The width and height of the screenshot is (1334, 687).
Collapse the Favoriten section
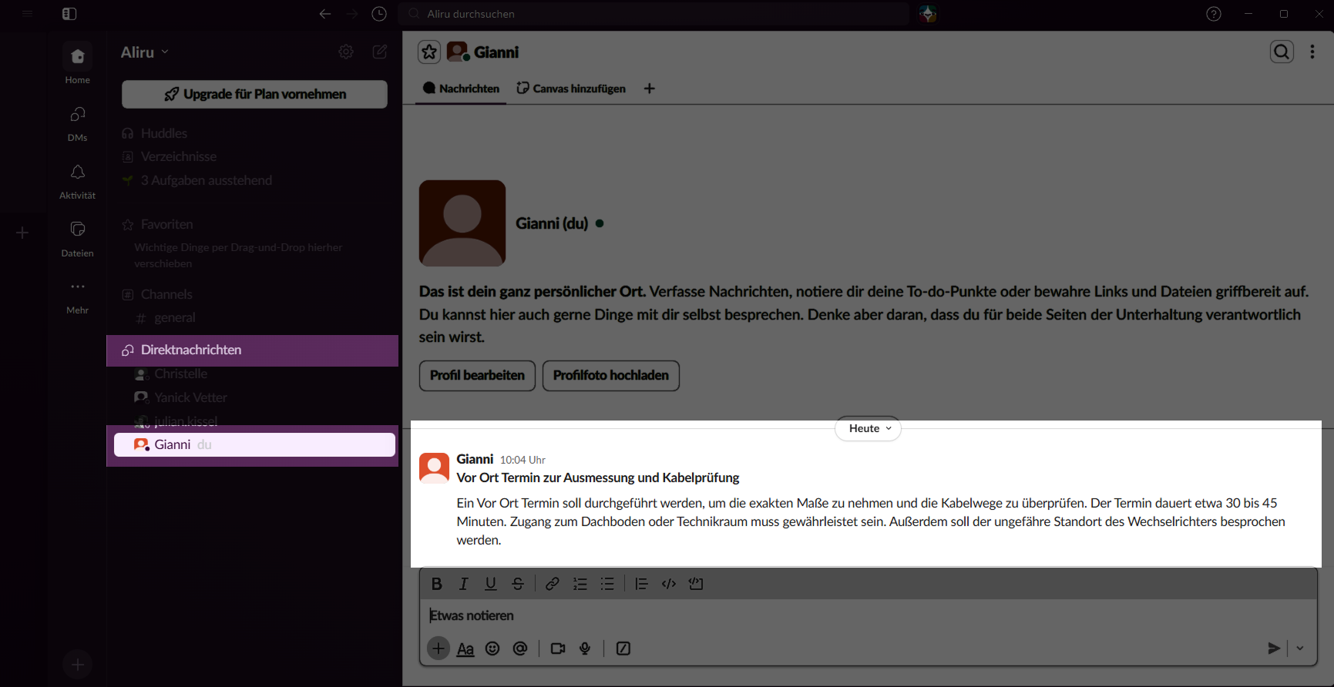(166, 224)
